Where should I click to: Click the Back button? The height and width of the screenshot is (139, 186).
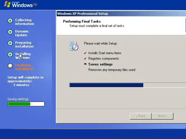(x=141, y=116)
